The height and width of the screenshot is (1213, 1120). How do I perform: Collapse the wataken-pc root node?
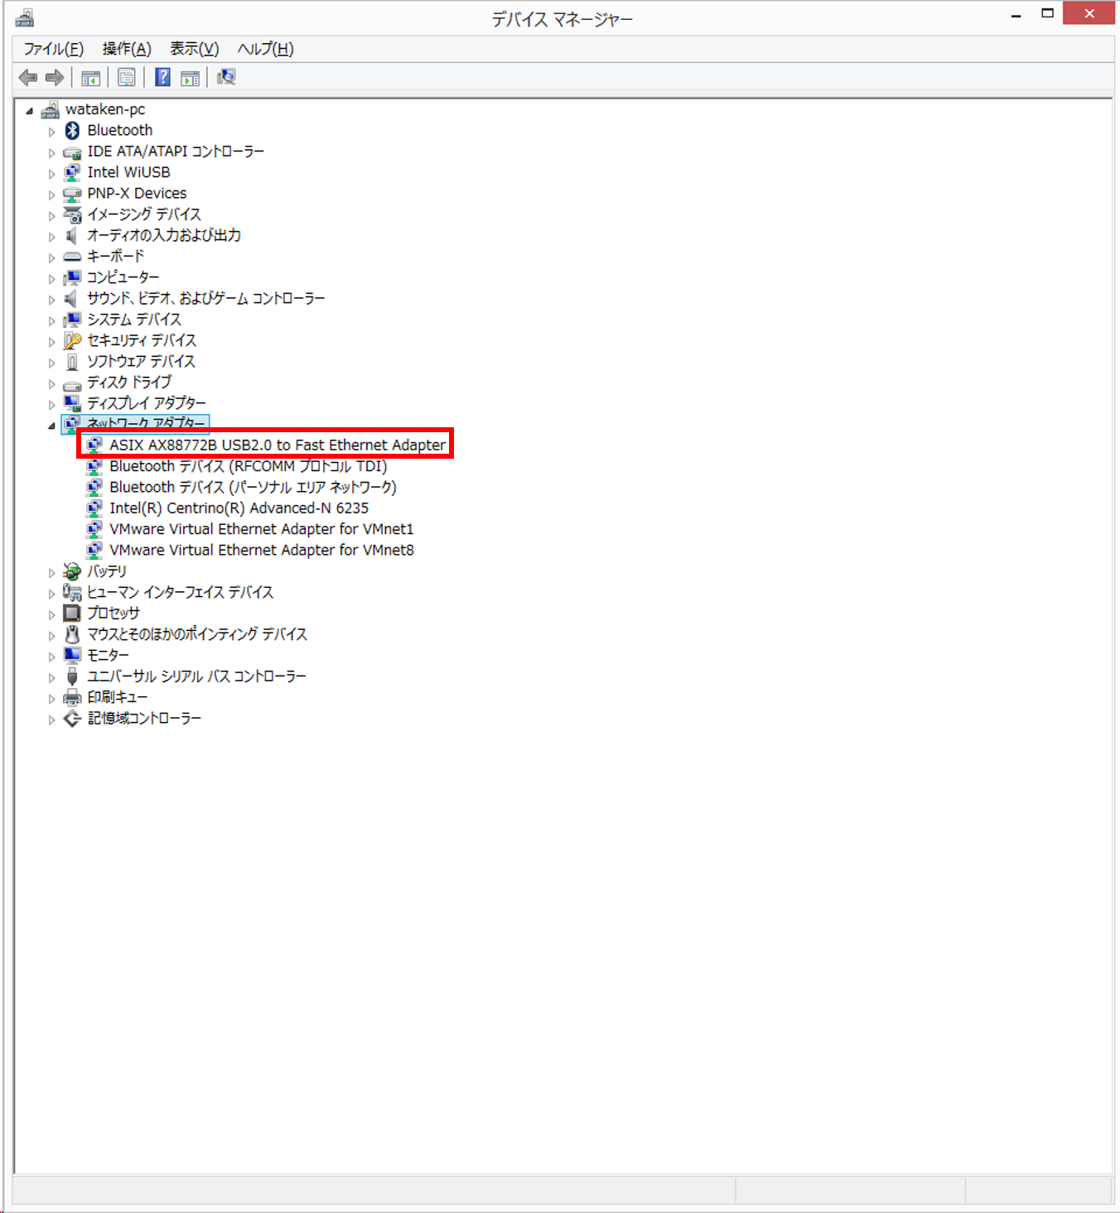pos(30,110)
